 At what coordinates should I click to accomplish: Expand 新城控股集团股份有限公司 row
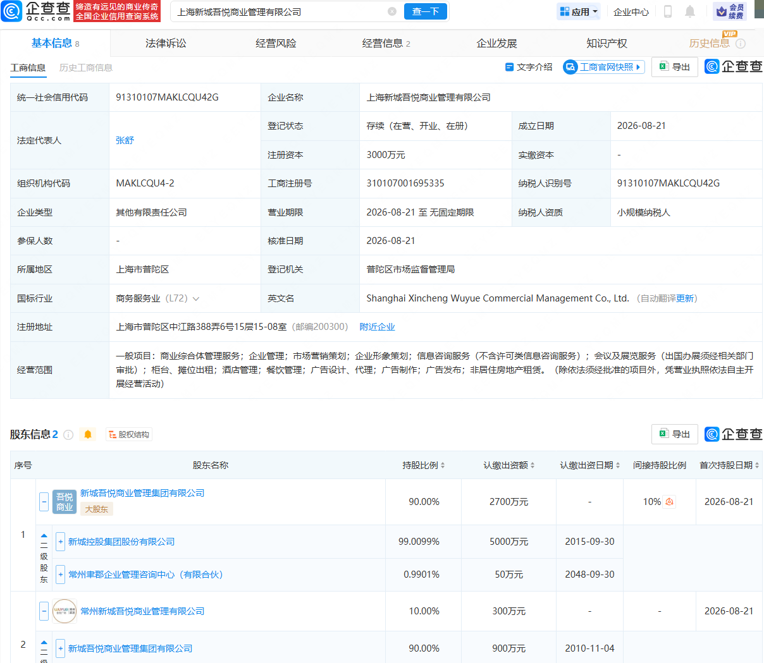coord(60,542)
